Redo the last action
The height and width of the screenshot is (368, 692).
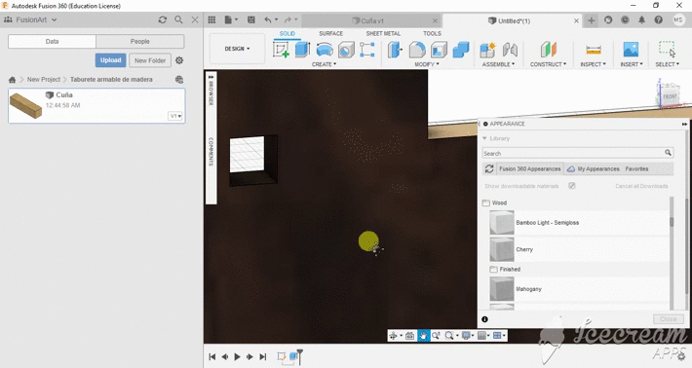[288, 19]
